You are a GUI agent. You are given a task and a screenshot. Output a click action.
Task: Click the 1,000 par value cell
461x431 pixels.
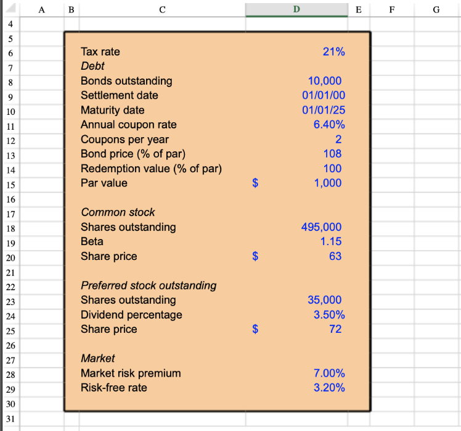(328, 183)
